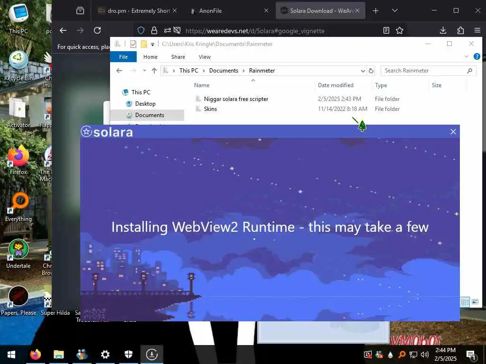Switch to AnonFile tab
This screenshot has height=364, width=486.
(x=229, y=11)
